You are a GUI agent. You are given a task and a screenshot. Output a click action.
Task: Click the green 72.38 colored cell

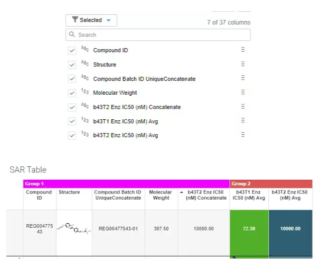[x=248, y=229]
